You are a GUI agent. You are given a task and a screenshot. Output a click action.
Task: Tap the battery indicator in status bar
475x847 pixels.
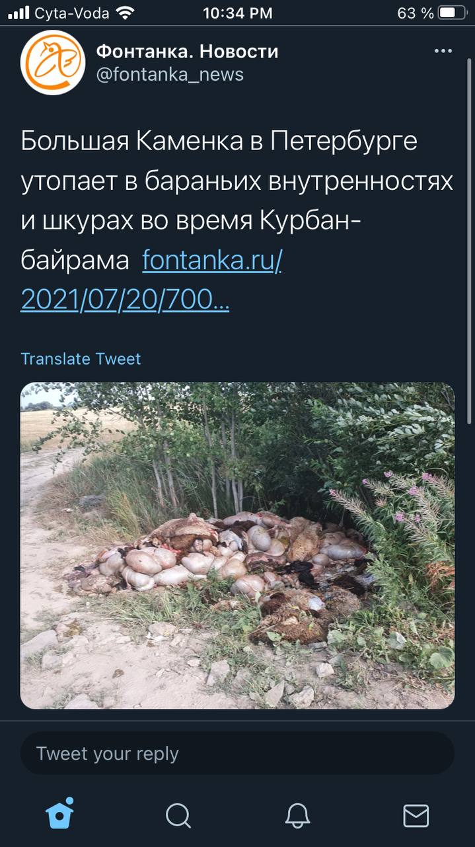point(452,13)
